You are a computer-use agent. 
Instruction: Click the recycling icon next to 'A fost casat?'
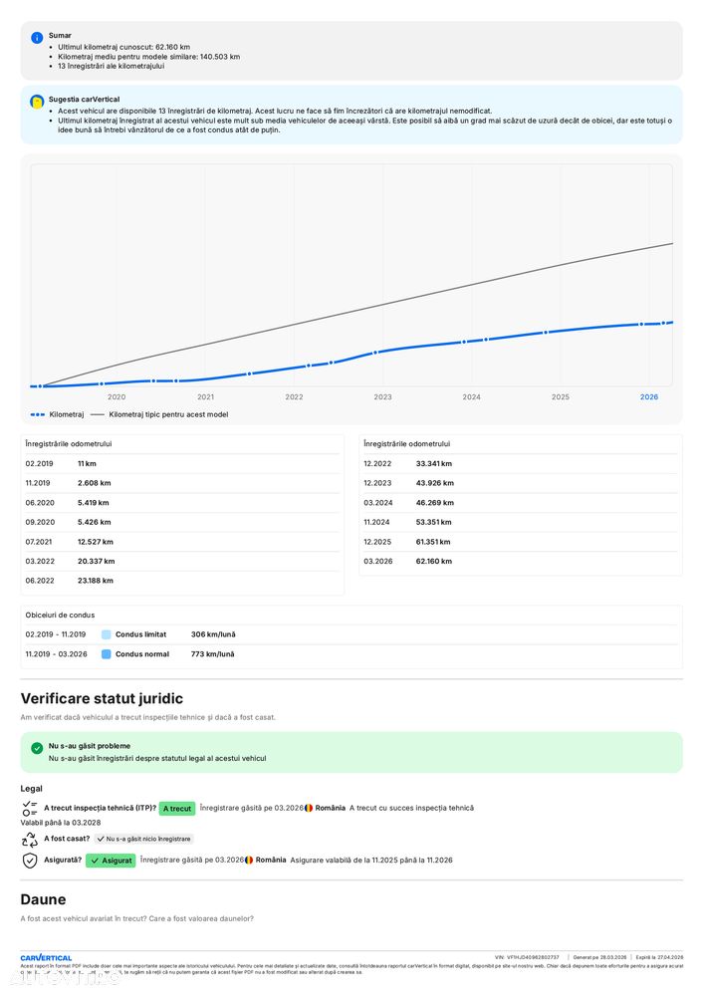pos(30,840)
